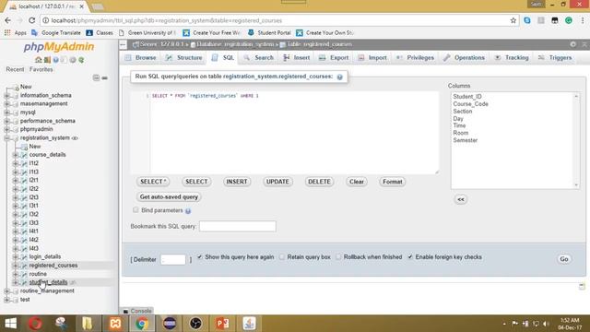Click Clear button under query editor
590x332 pixels.
[x=357, y=182]
